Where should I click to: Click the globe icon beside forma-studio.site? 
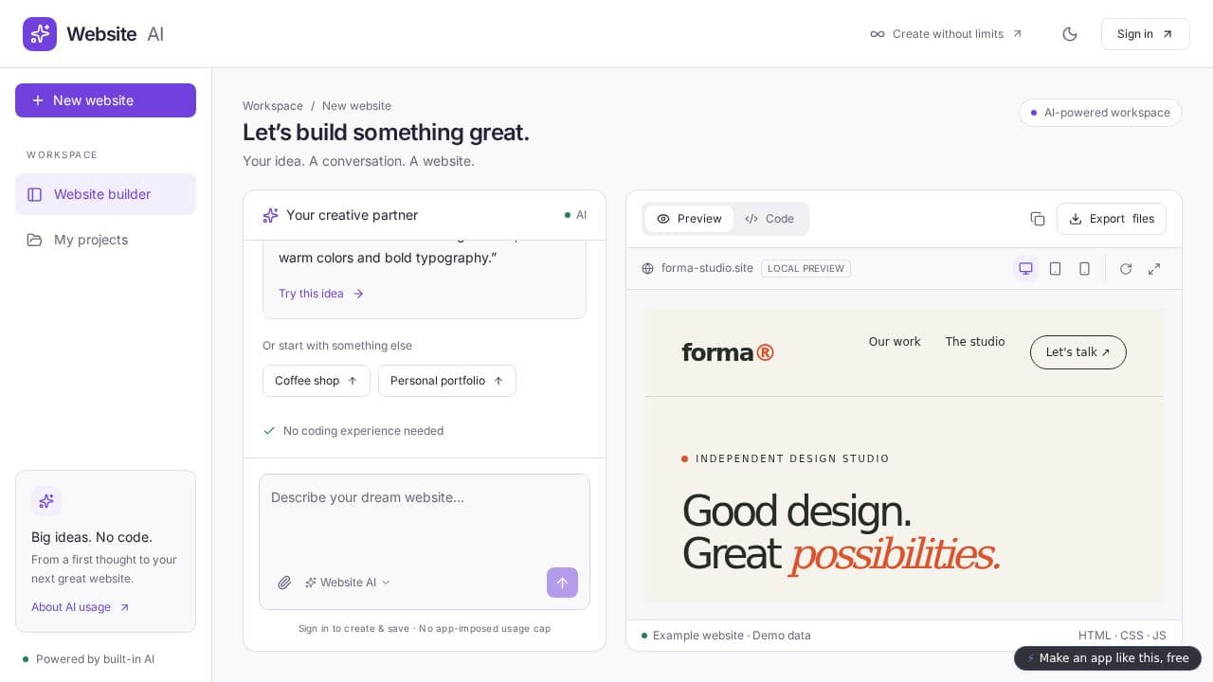pyautogui.click(x=648, y=269)
